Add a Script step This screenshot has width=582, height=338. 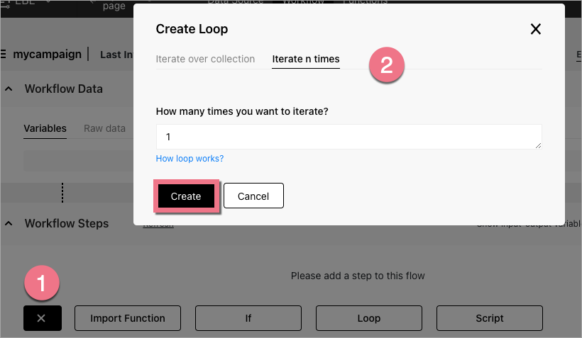[x=490, y=318]
